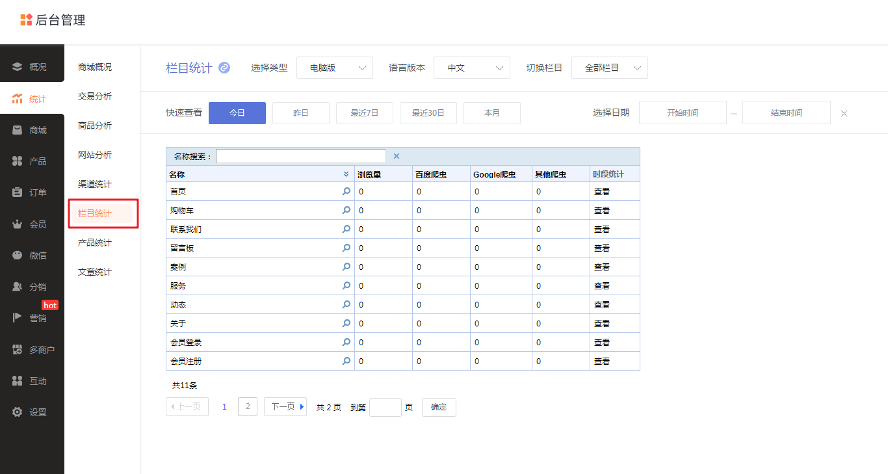Click the 后台管理 logo icon
888x474 pixels.
(x=26, y=20)
